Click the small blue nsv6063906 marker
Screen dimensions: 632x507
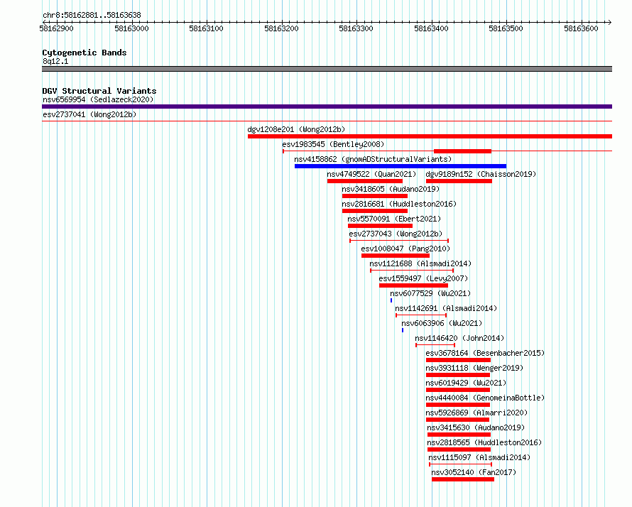tap(402, 330)
